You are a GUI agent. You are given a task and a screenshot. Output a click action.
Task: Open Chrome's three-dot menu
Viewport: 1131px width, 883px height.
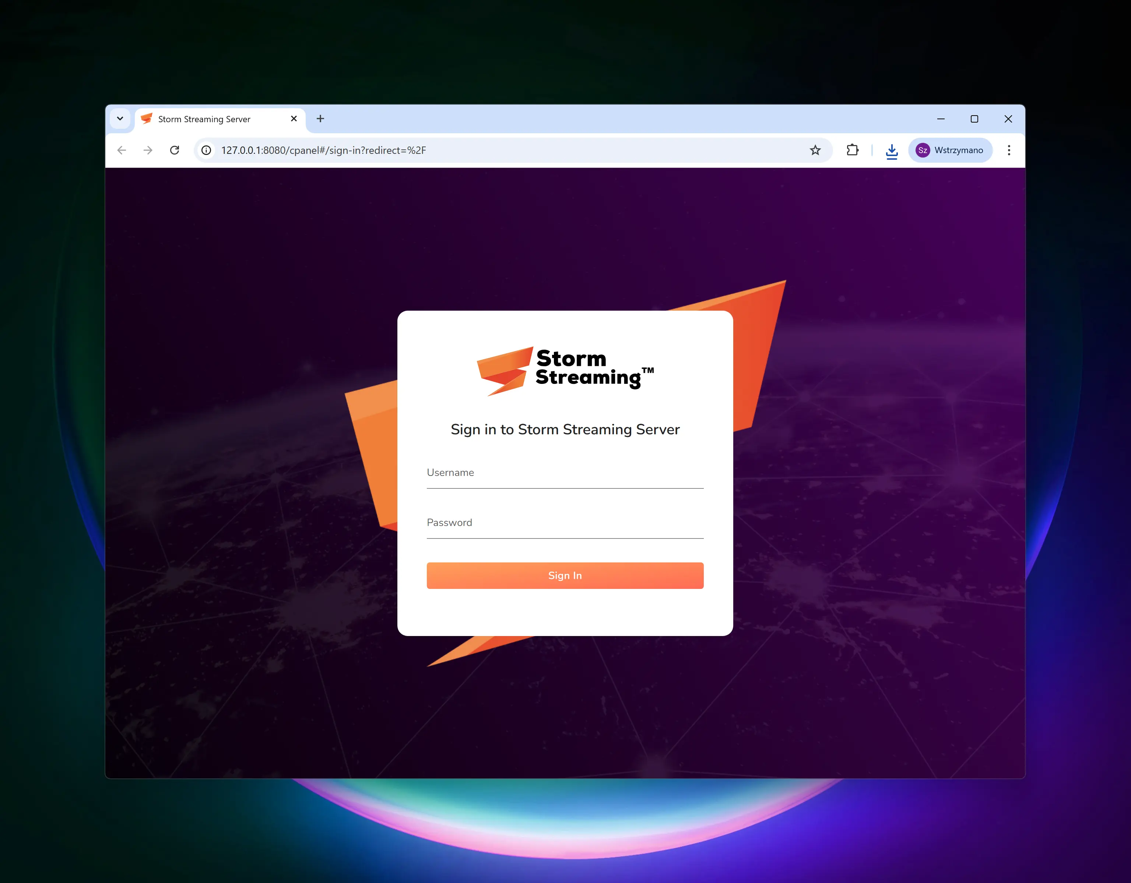(1008, 150)
